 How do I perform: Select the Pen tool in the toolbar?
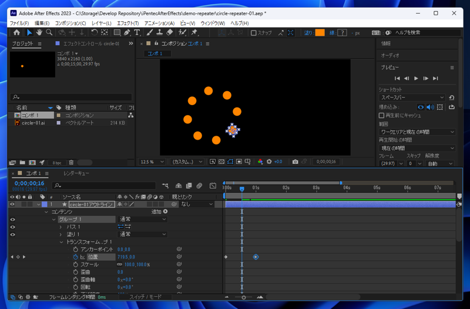click(127, 33)
